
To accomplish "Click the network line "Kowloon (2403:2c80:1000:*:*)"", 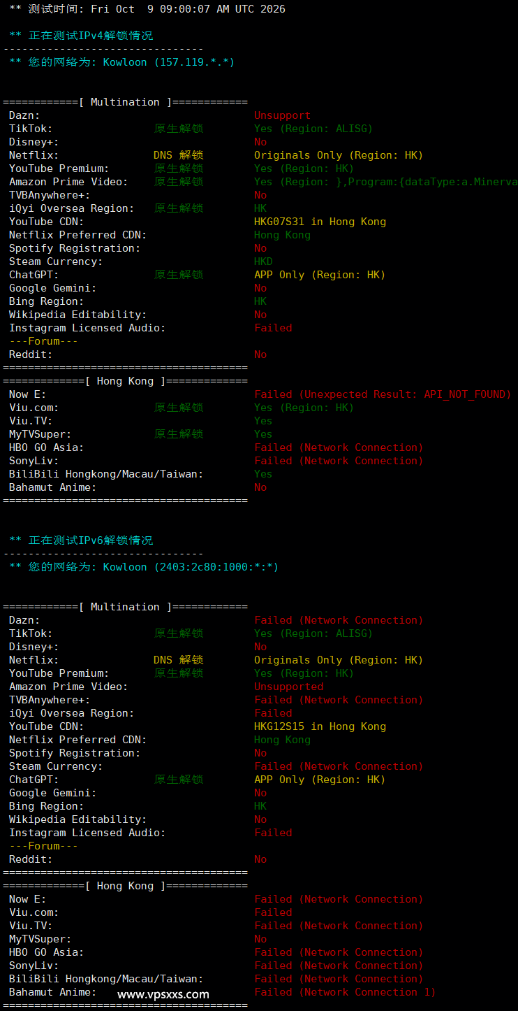I will (x=191, y=567).
